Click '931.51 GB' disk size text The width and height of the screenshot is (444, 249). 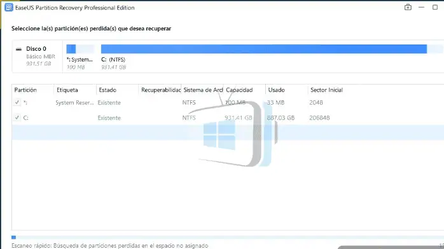39,64
